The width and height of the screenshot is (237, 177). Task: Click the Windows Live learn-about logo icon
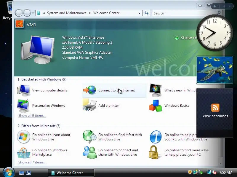pyautogui.click(x=23, y=137)
